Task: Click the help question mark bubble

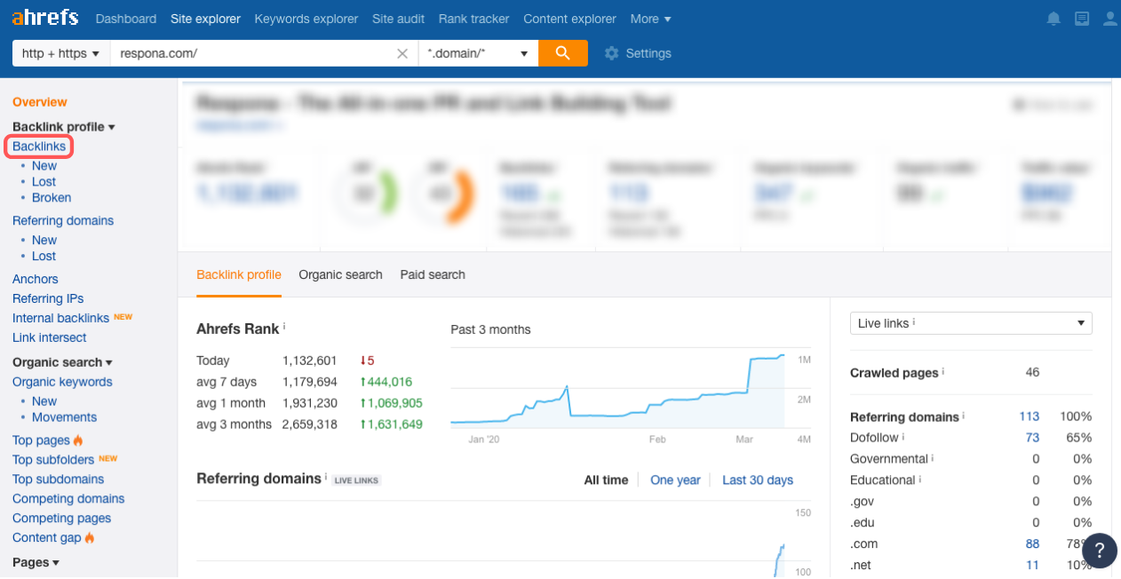Action: pos(1100,550)
